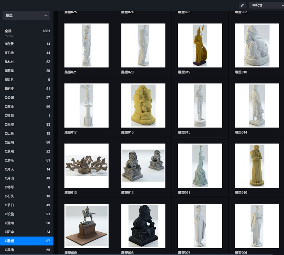Select the 雕塑013 running horses thumbnail

(x=86, y=166)
